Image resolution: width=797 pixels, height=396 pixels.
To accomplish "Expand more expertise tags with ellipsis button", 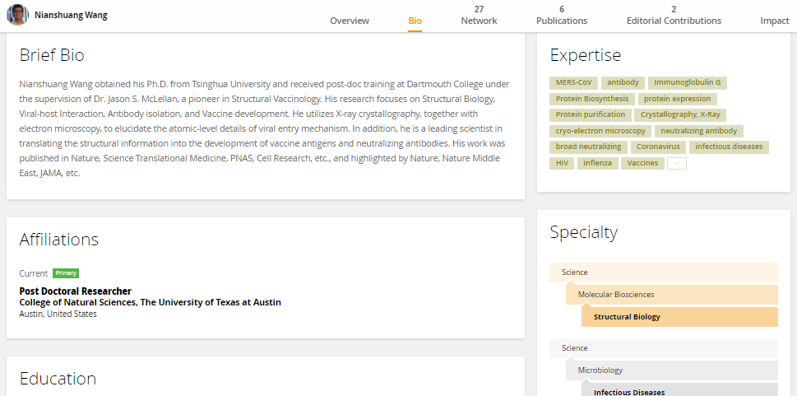I will tap(677, 163).
